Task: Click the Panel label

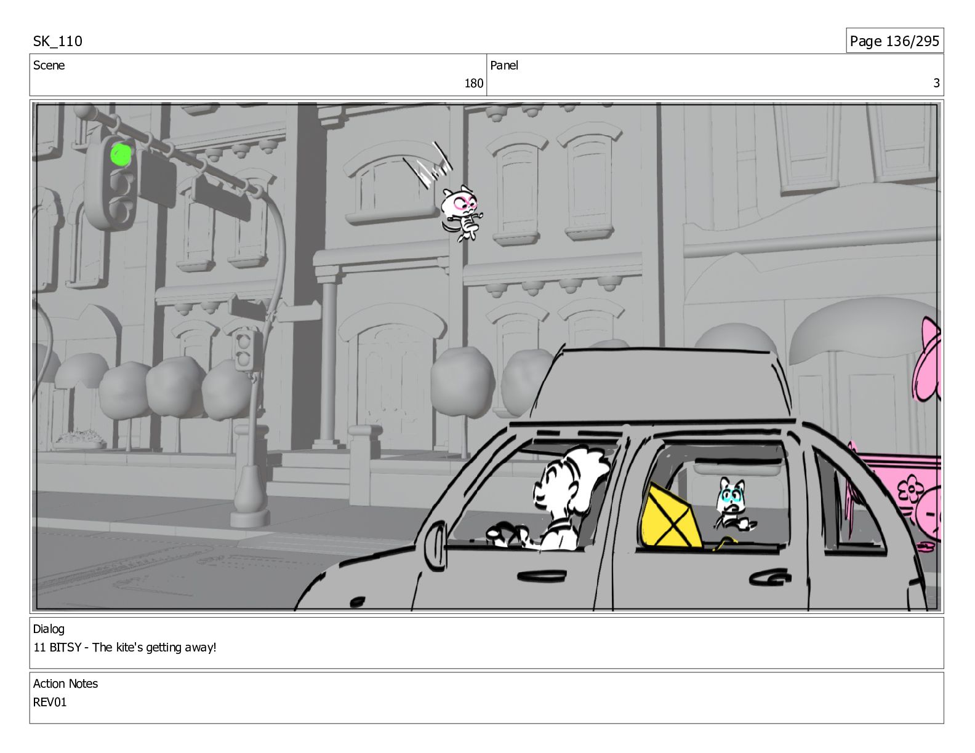Action: [x=504, y=65]
